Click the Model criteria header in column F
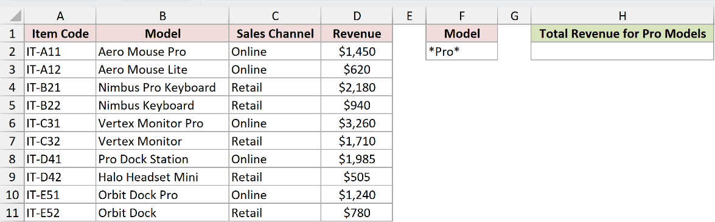 tap(462, 34)
